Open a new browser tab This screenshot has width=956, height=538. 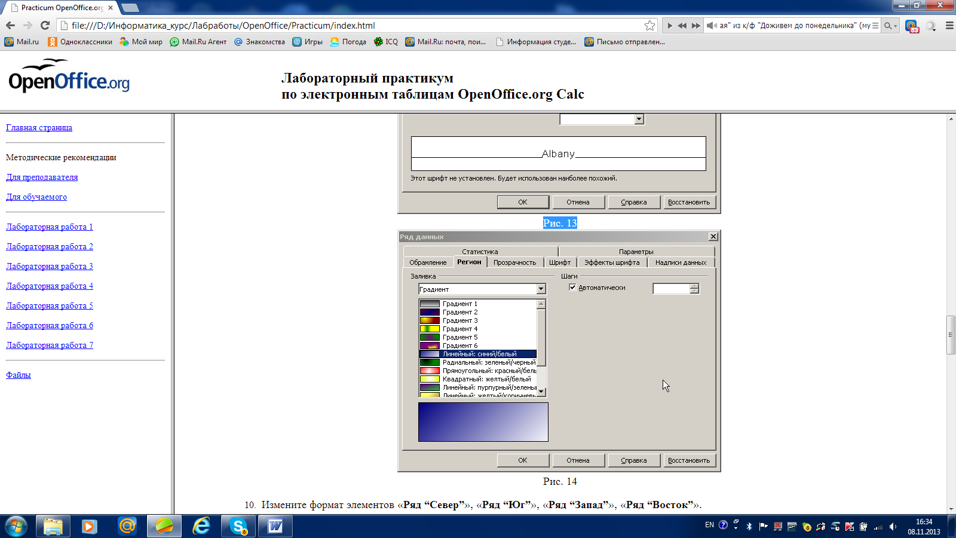130,8
